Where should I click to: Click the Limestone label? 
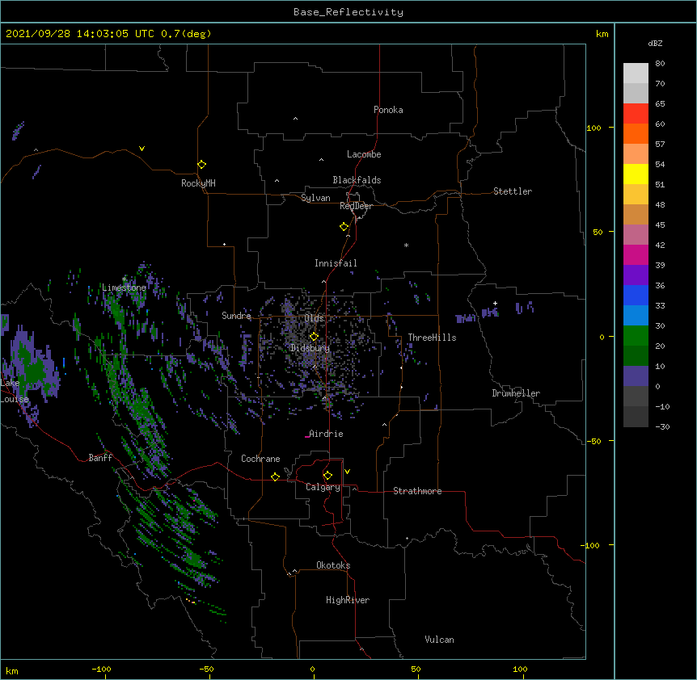tap(124, 288)
